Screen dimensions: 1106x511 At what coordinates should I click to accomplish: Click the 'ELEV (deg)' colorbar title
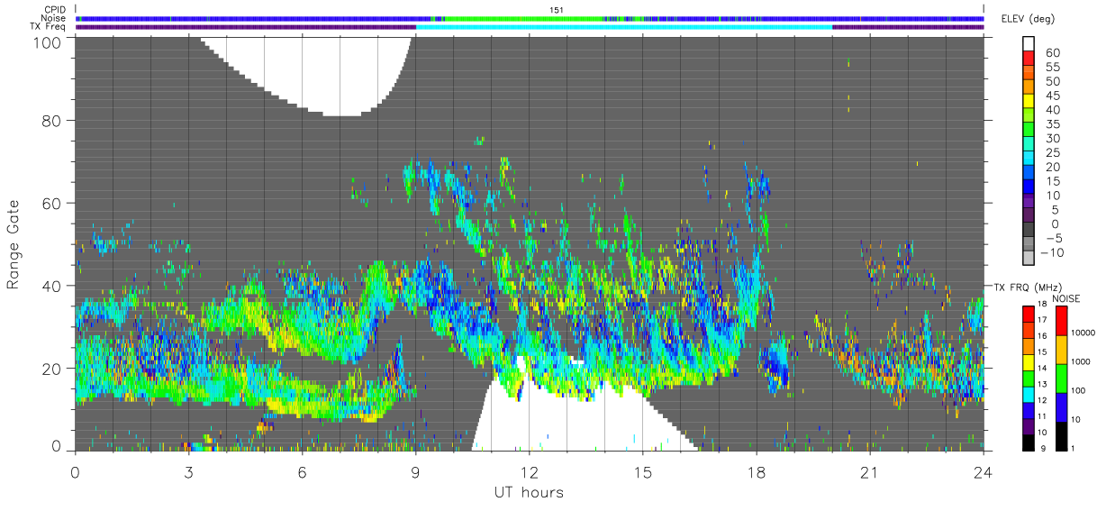coord(1029,19)
